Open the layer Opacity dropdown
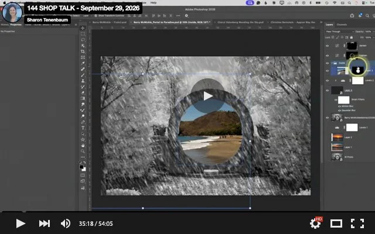 (x=373, y=32)
